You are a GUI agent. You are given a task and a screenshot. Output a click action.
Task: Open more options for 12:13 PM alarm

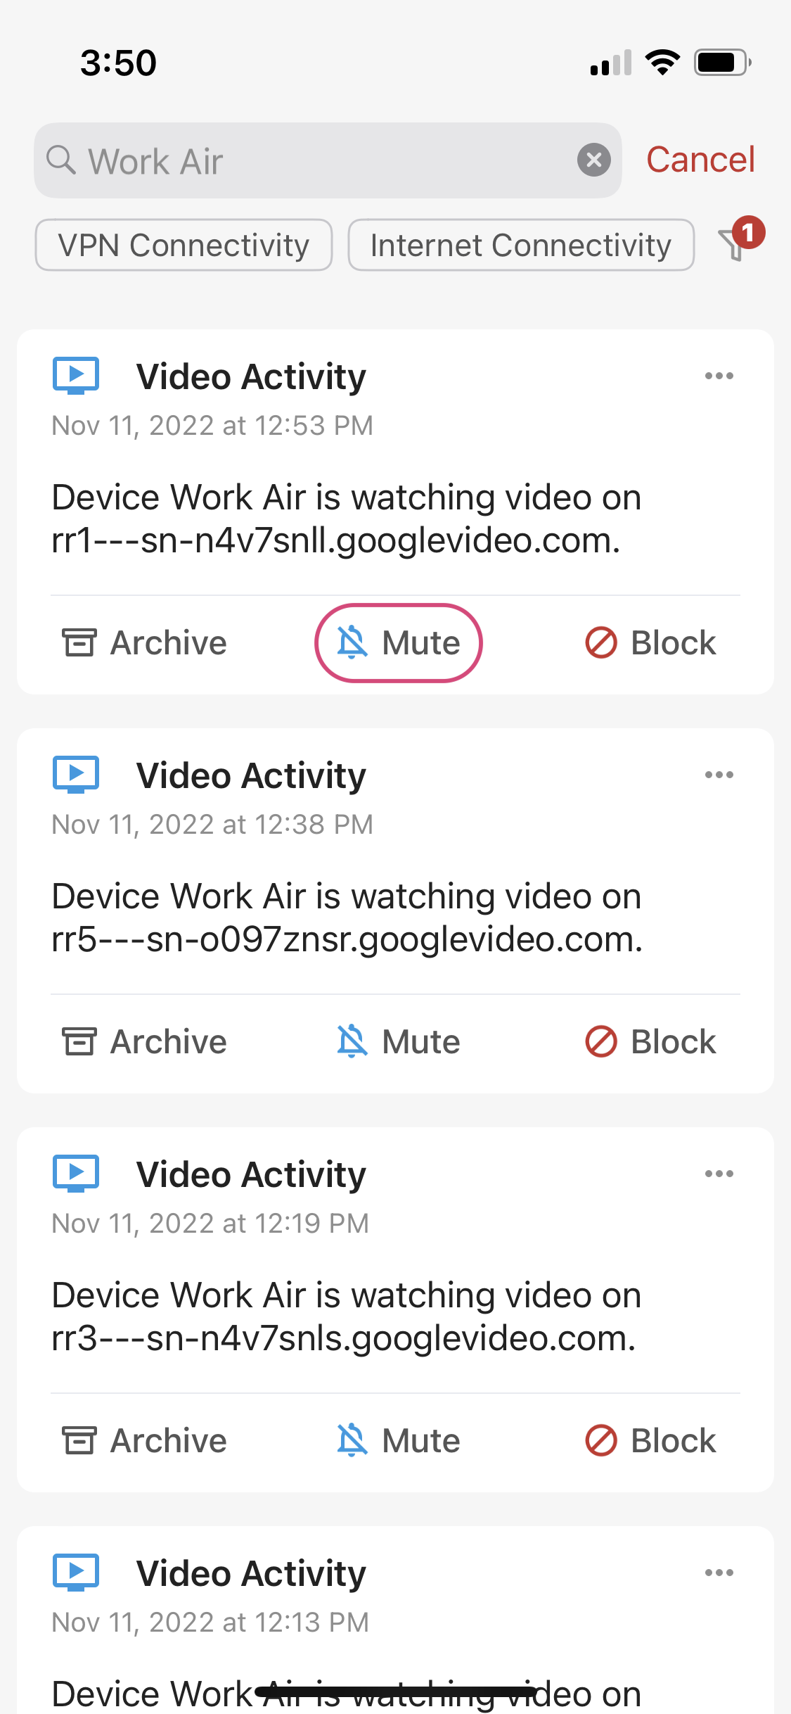(x=719, y=1573)
